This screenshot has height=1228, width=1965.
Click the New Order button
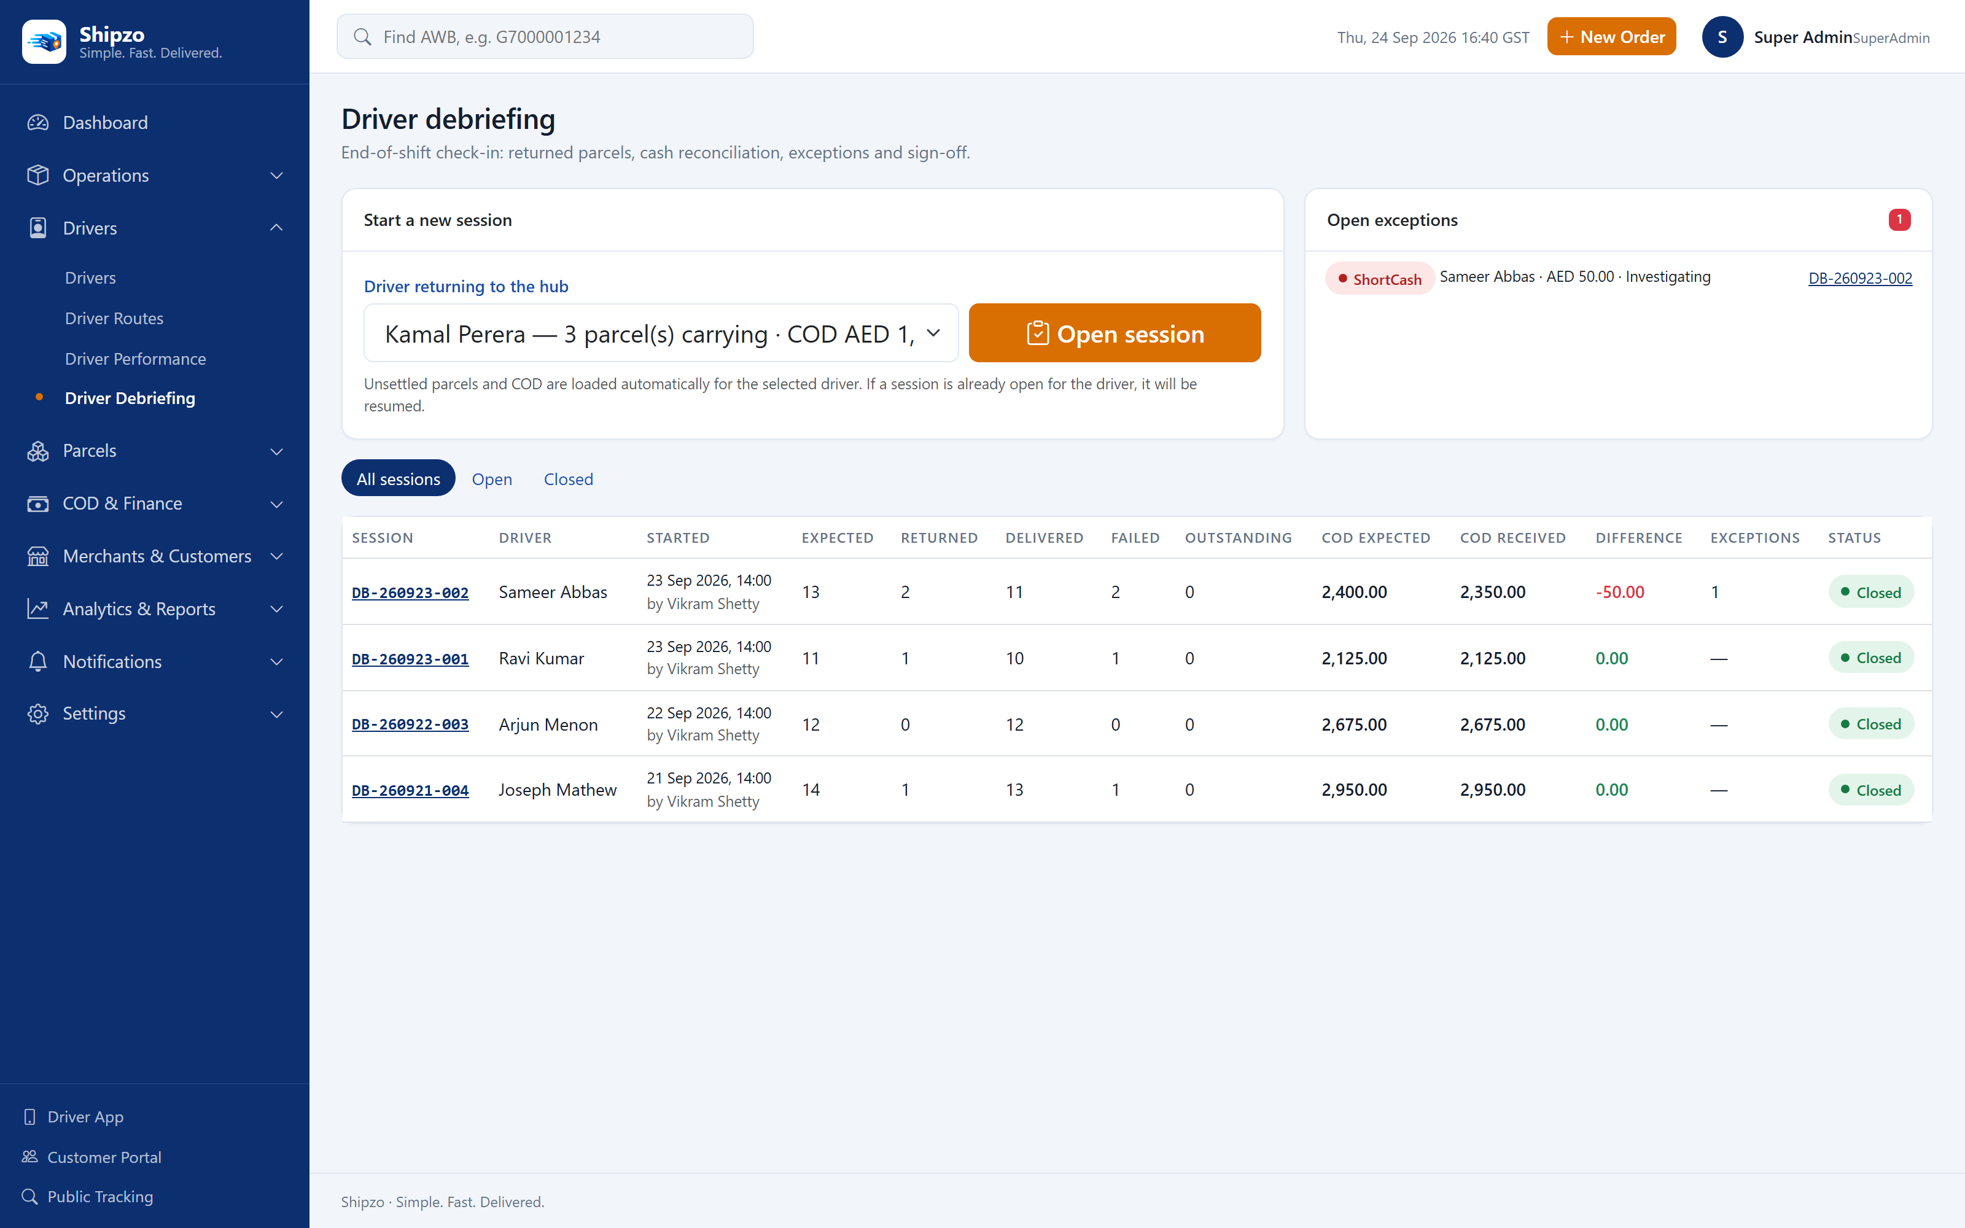1612,37
